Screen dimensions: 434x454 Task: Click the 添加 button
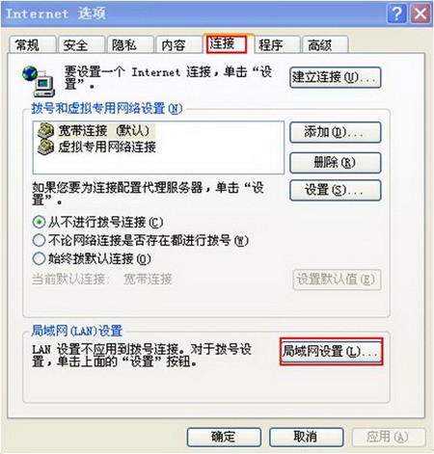point(336,132)
